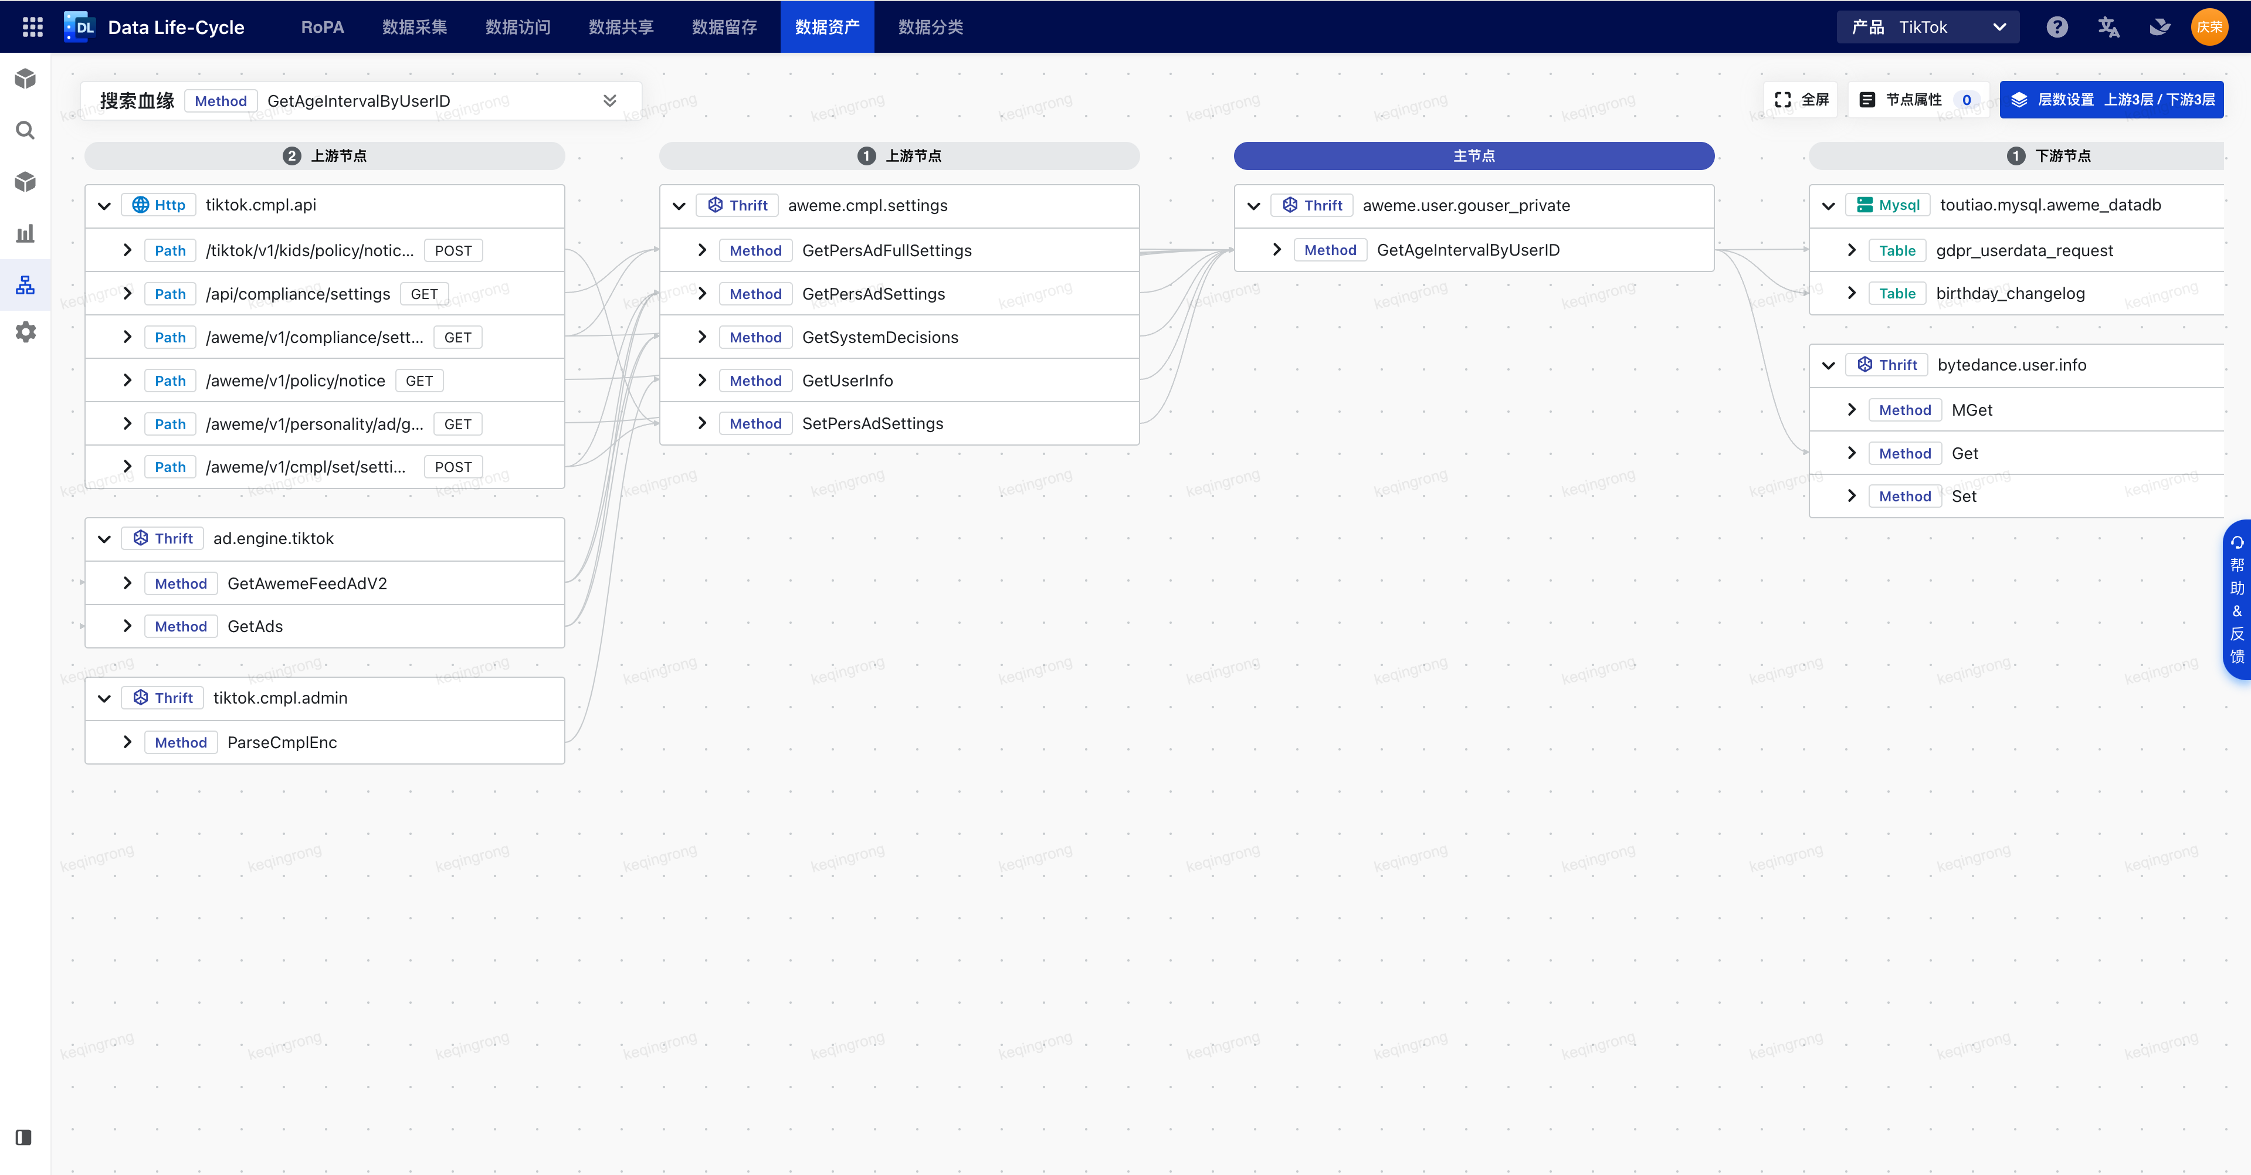Open the RoPA tab
This screenshot has width=2251, height=1175.
(x=323, y=27)
